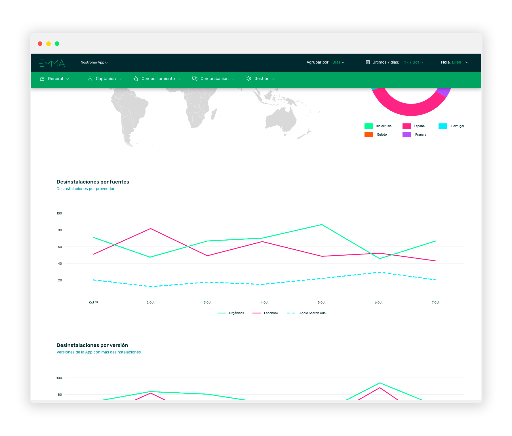Click the calendar icon next to Últimos 7 días
This screenshot has width=512, height=436.
368,62
